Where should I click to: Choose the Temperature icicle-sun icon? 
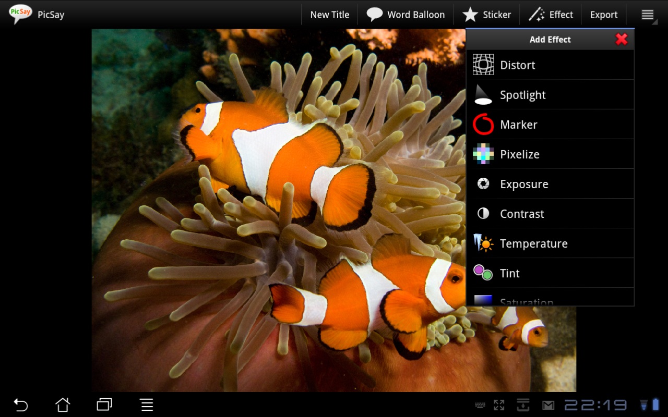point(483,243)
